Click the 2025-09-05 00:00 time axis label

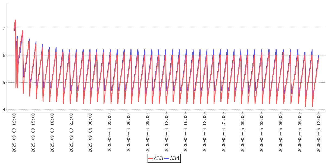point(243,133)
